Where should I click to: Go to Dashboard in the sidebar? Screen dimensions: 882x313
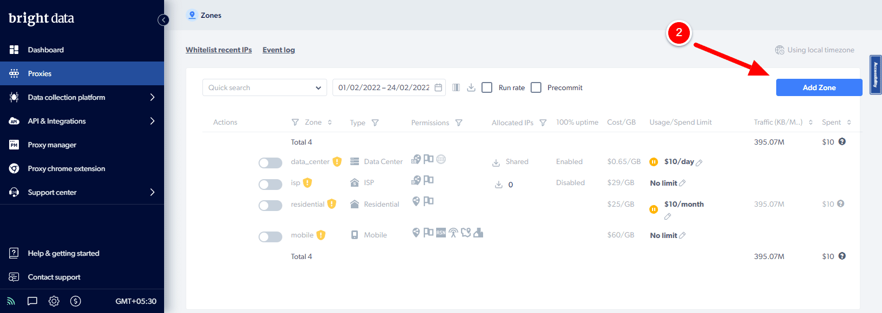[x=46, y=50]
